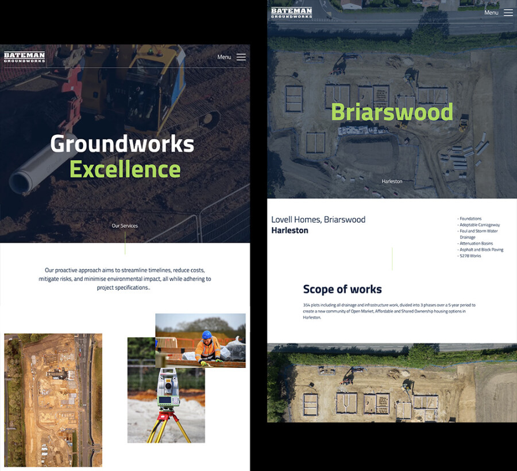Click the Scope of works heading
The width and height of the screenshot is (517, 471).
pyautogui.click(x=342, y=289)
